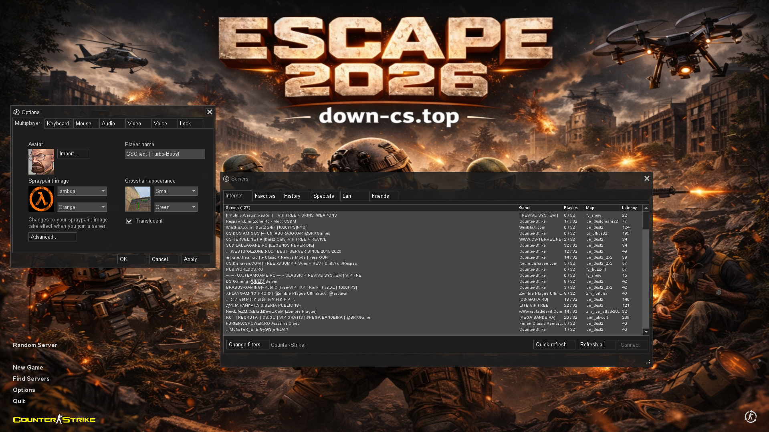Click inside the Player name field
This screenshot has width=769, height=432.
pyautogui.click(x=165, y=154)
